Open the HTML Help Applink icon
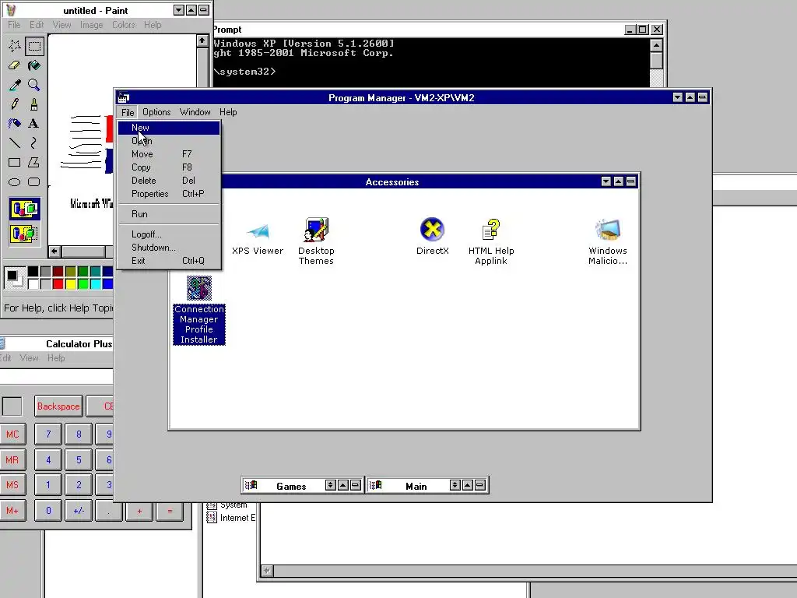Viewport: 797px width, 598px height. 491,241
